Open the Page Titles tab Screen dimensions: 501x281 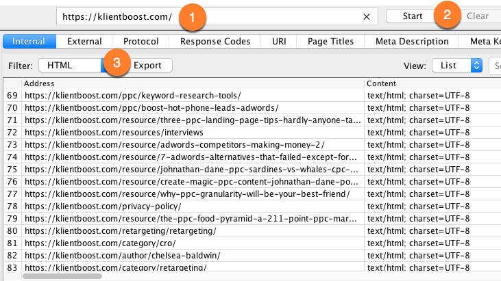330,42
